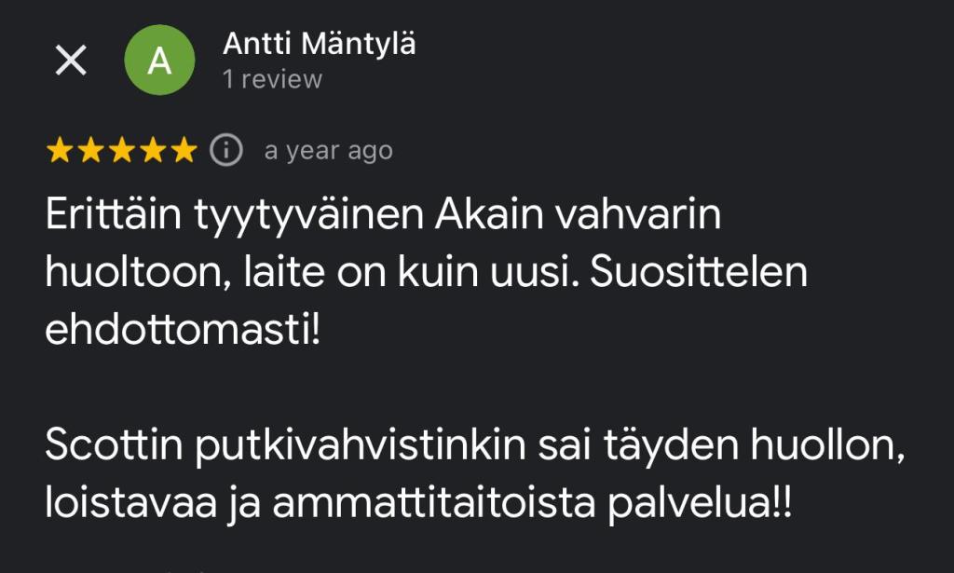This screenshot has height=573, width=954.
Task: Click the review line starting "Erittäin tyytyväinen"
Action: 383,217
